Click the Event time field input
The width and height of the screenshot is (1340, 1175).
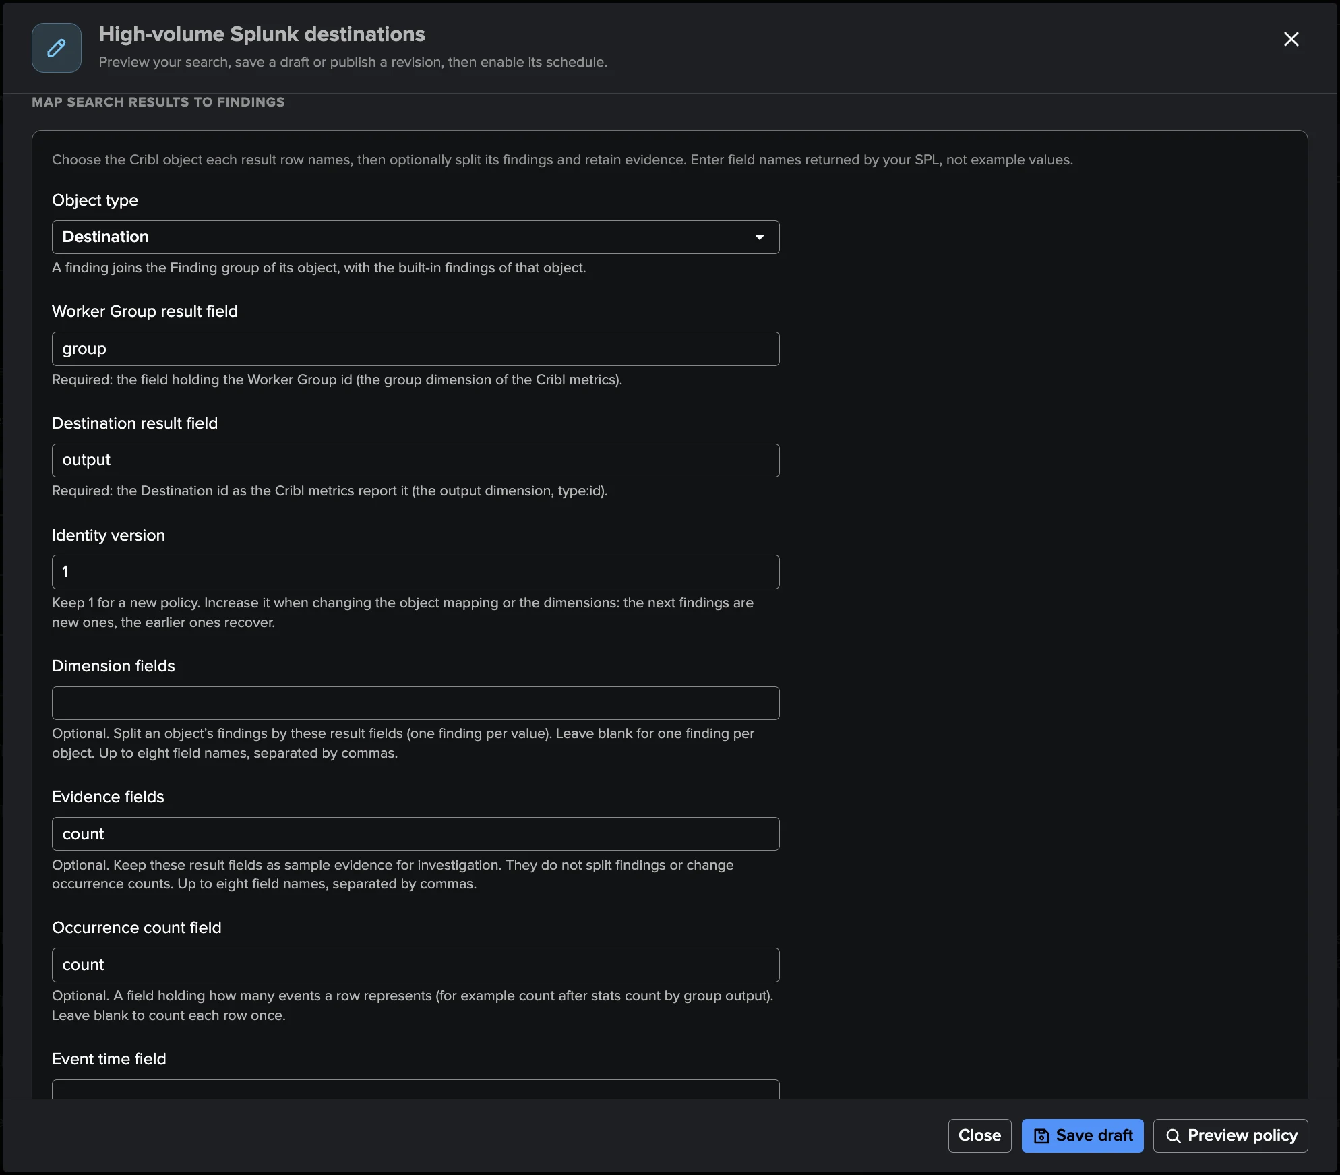[x=415, y=1089]
